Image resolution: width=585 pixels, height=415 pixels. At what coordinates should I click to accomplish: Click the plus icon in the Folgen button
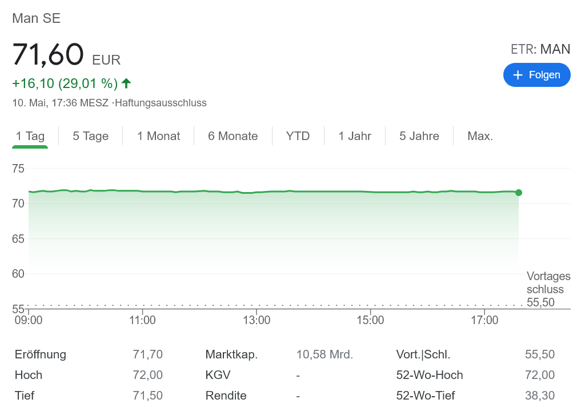[518, 75]
